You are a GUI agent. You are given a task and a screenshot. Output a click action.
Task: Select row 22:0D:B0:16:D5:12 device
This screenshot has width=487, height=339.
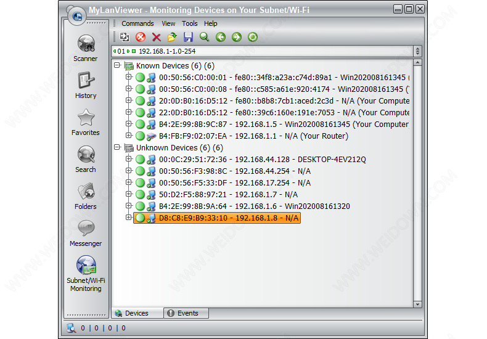(x=284, y=112)
